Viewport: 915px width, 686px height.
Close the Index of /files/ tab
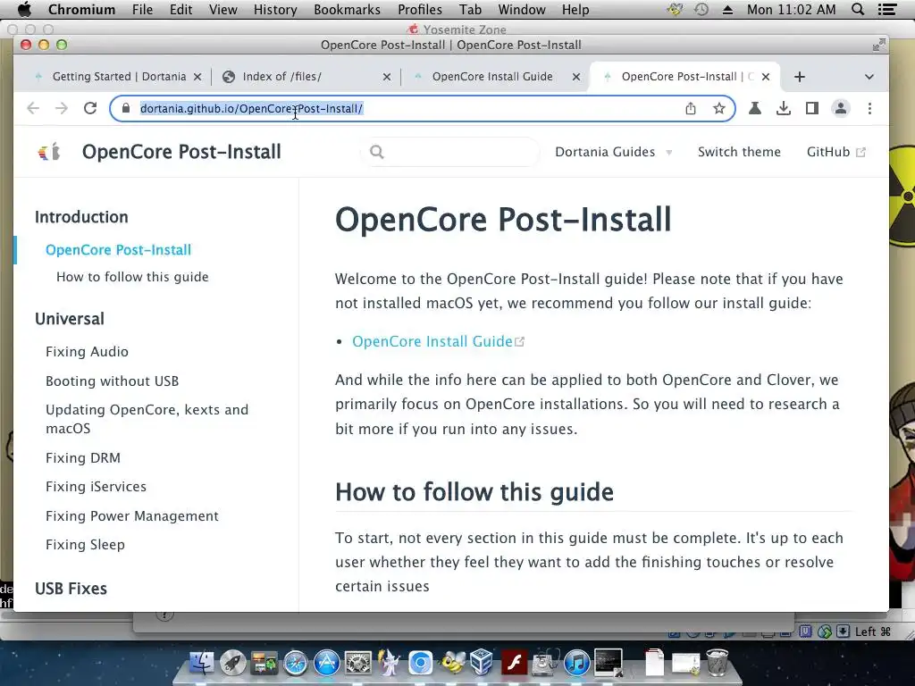click(x=386, y=77)
